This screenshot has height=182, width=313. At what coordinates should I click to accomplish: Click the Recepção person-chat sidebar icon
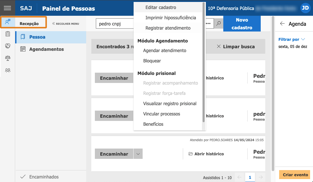[x=8, y=22]
